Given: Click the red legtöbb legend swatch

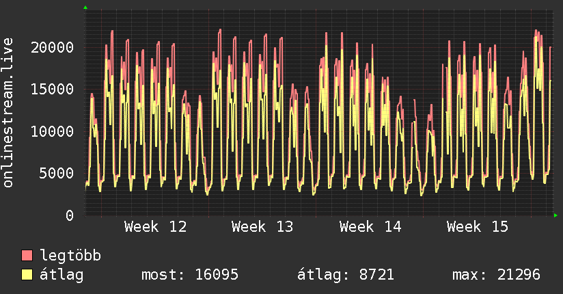Looking at the screenshot, I should (x=27, y=256).
